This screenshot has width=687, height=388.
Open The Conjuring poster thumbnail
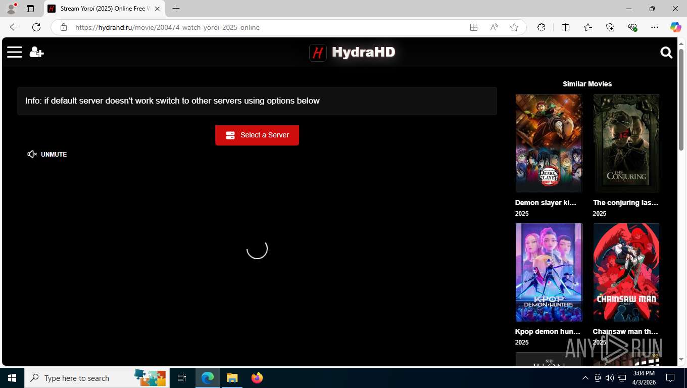(x=626, y=143)
